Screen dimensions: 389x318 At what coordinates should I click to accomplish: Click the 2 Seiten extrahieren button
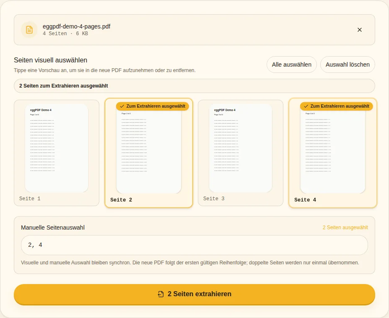point(194,294)
